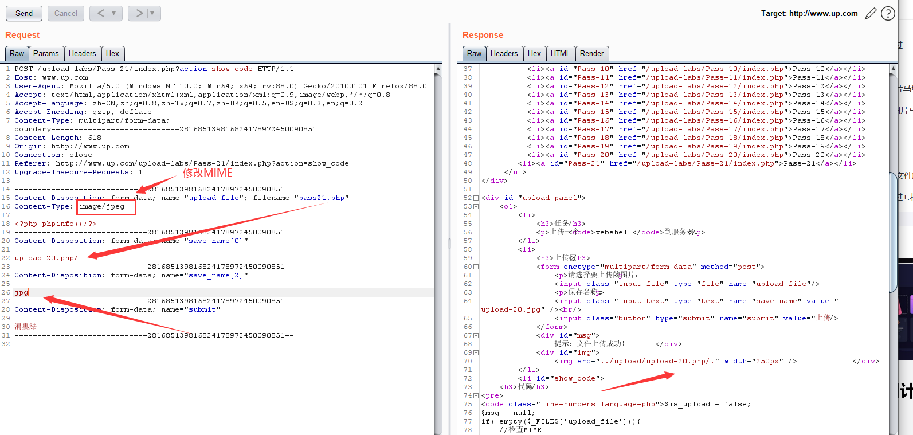Click the li id="show_code" response line
The height and width of the screenshot is (435, 913).
(x=561, y=378)
